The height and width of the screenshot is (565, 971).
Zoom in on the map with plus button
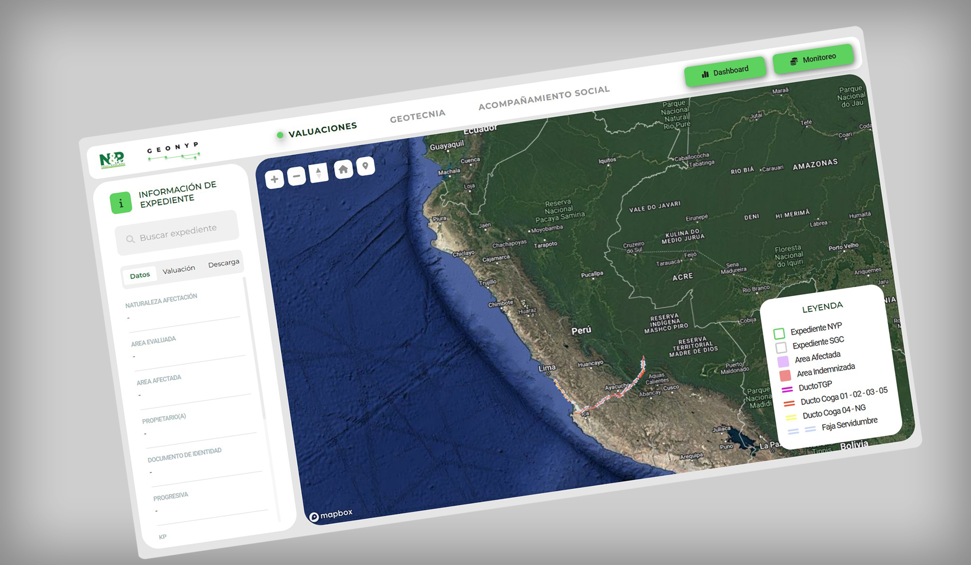pyautogui.click(x=274, y=179)
